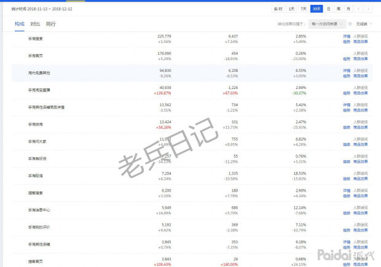381x267 pixels.
Task: Click 详情 link in 手淘搜索 row
Action: click(x=347, y=36)
